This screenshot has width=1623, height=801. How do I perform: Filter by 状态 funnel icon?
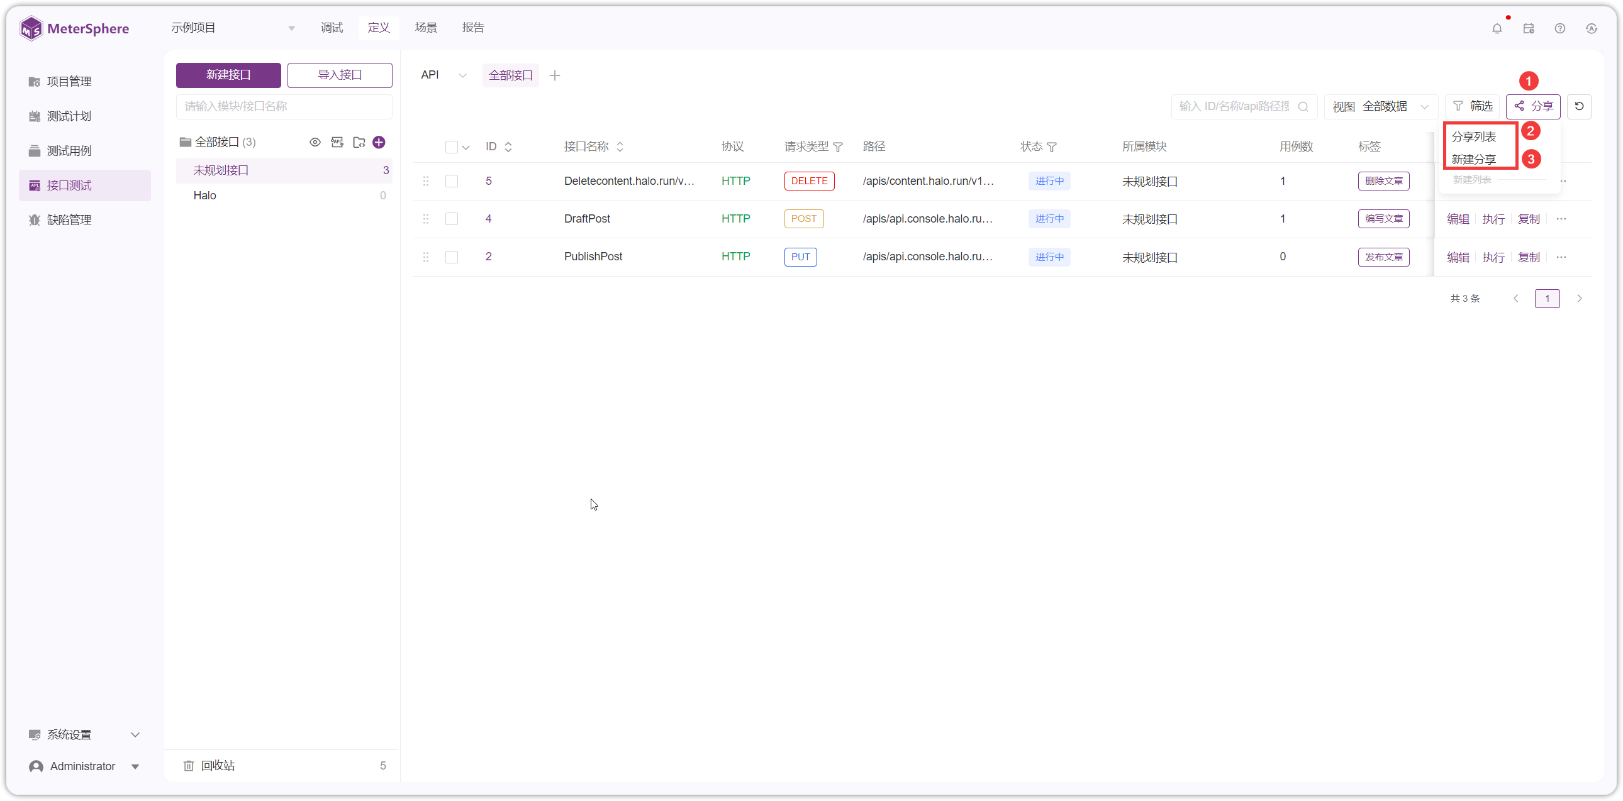(1052, 146)
